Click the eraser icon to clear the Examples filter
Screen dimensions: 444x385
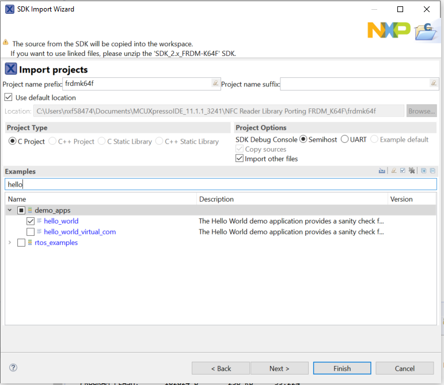point(393,171)
